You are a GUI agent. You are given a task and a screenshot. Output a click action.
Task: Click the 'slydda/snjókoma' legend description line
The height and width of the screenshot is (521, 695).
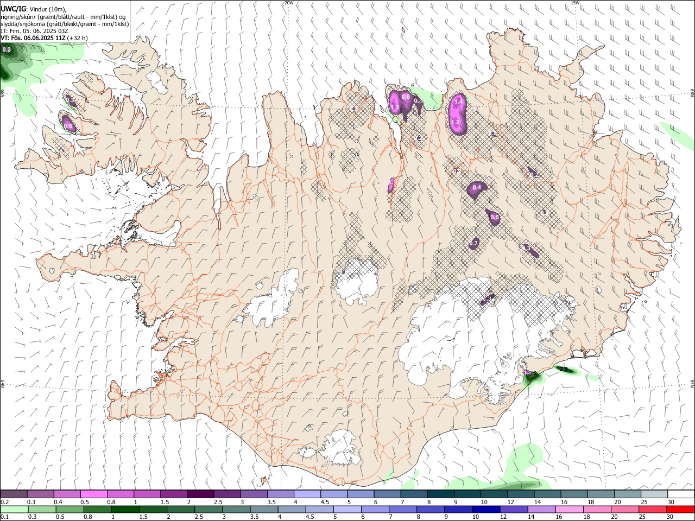tap(65, 24)
